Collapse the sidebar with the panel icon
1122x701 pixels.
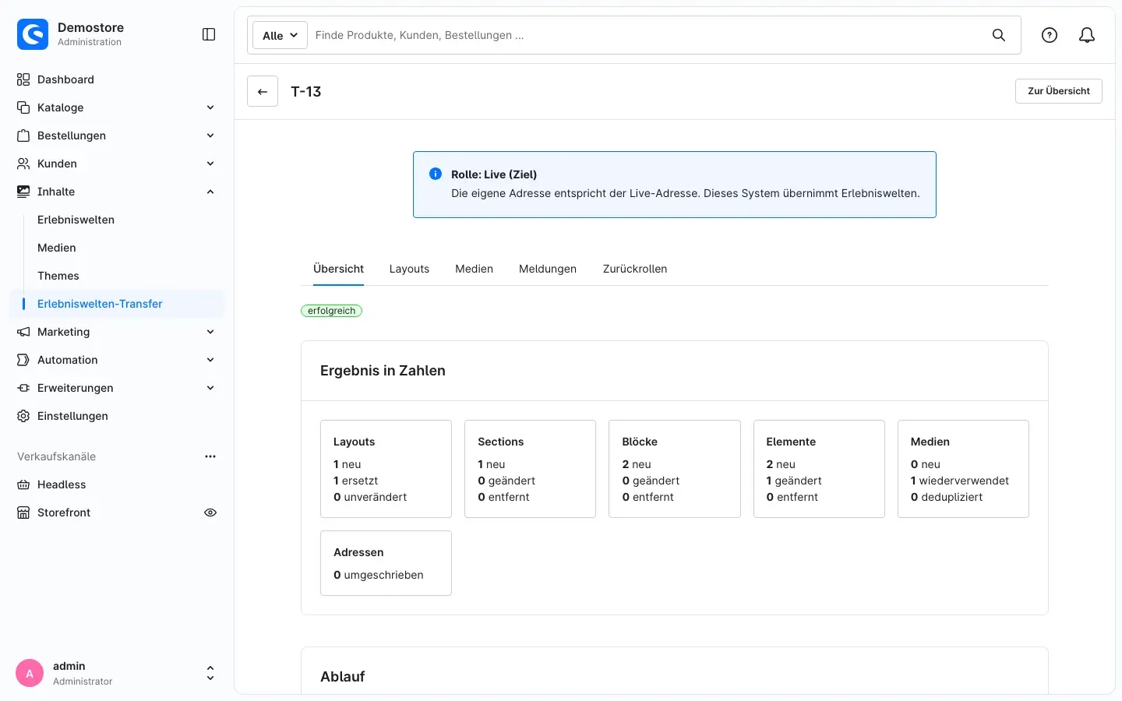pyautogui.click(x=209, y=34)
